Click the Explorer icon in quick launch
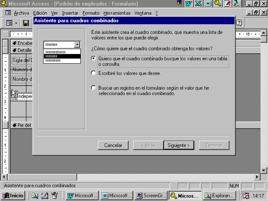Screen dimensions: 268x201 pyautogui.click(x=35, y=196)
